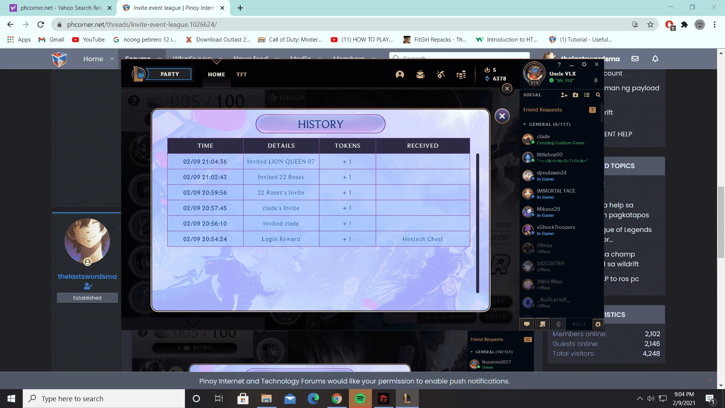
Task: Select friend clade in the friends list
Action: (561, 139)
